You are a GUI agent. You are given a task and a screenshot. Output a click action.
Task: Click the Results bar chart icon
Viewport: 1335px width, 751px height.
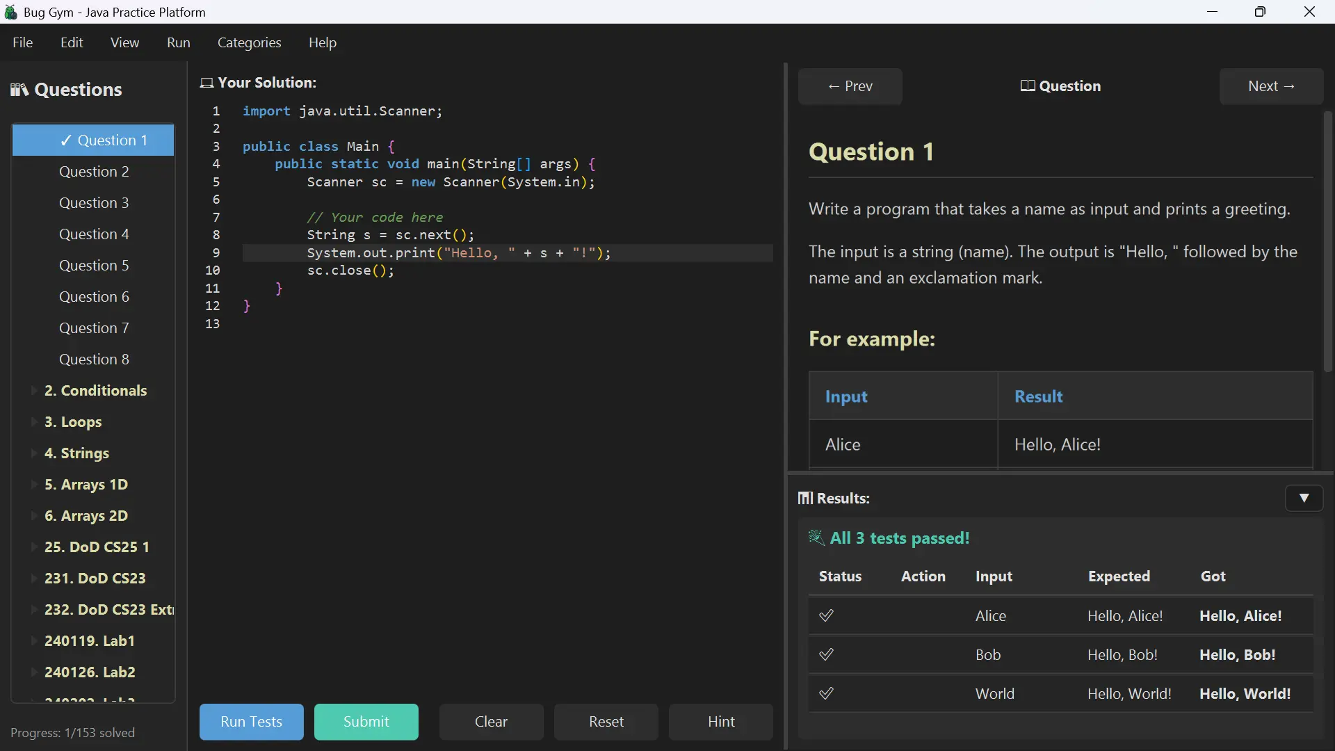click(807, 499)
